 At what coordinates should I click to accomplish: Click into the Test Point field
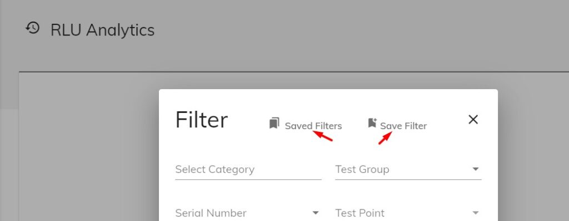[x=408, y=213]
